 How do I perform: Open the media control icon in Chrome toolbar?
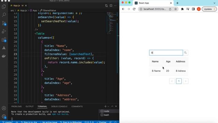(188, 9)
